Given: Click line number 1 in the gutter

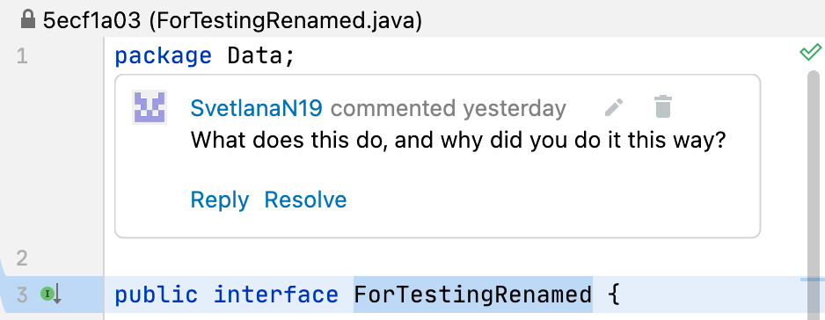Looking at the screenshot, I should (22, 55).
